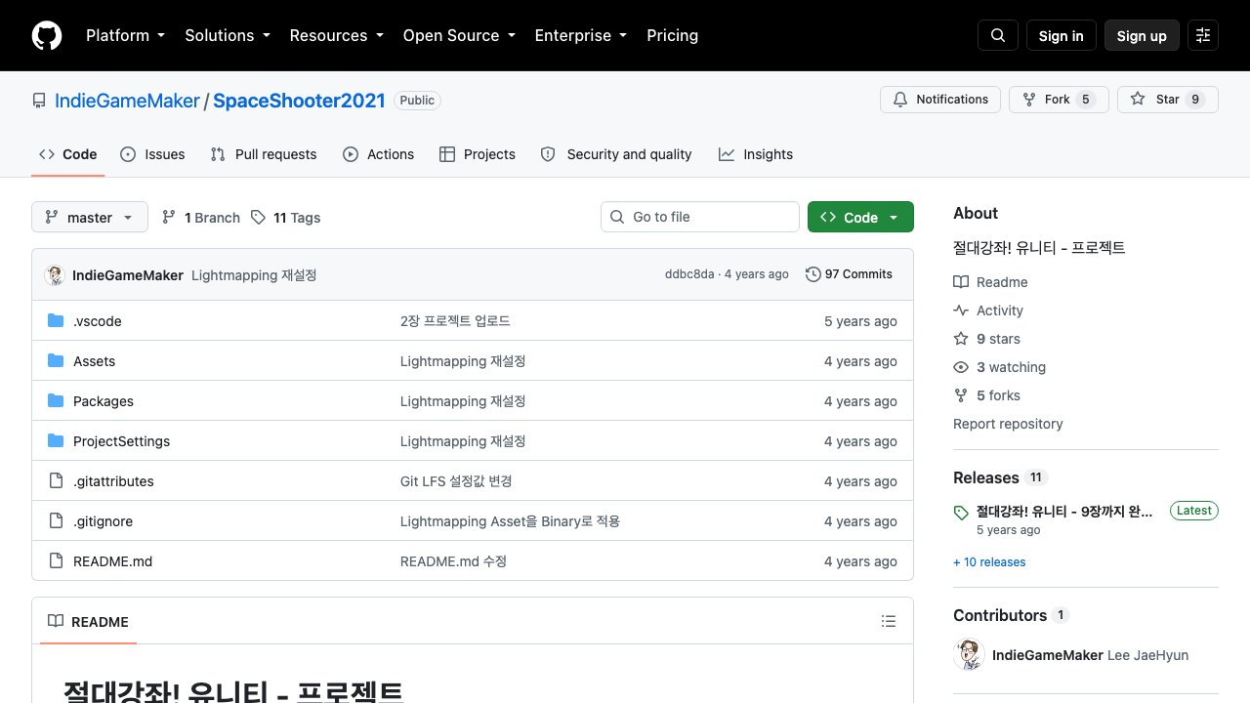Viewport: 1250px width, 703px height.
Task: Click the ProjectSettings folder icon
Action: click(56, 441)
